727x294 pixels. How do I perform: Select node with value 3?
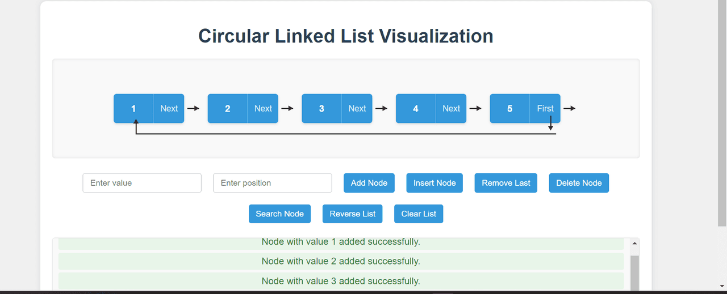[x=321, y=108]
